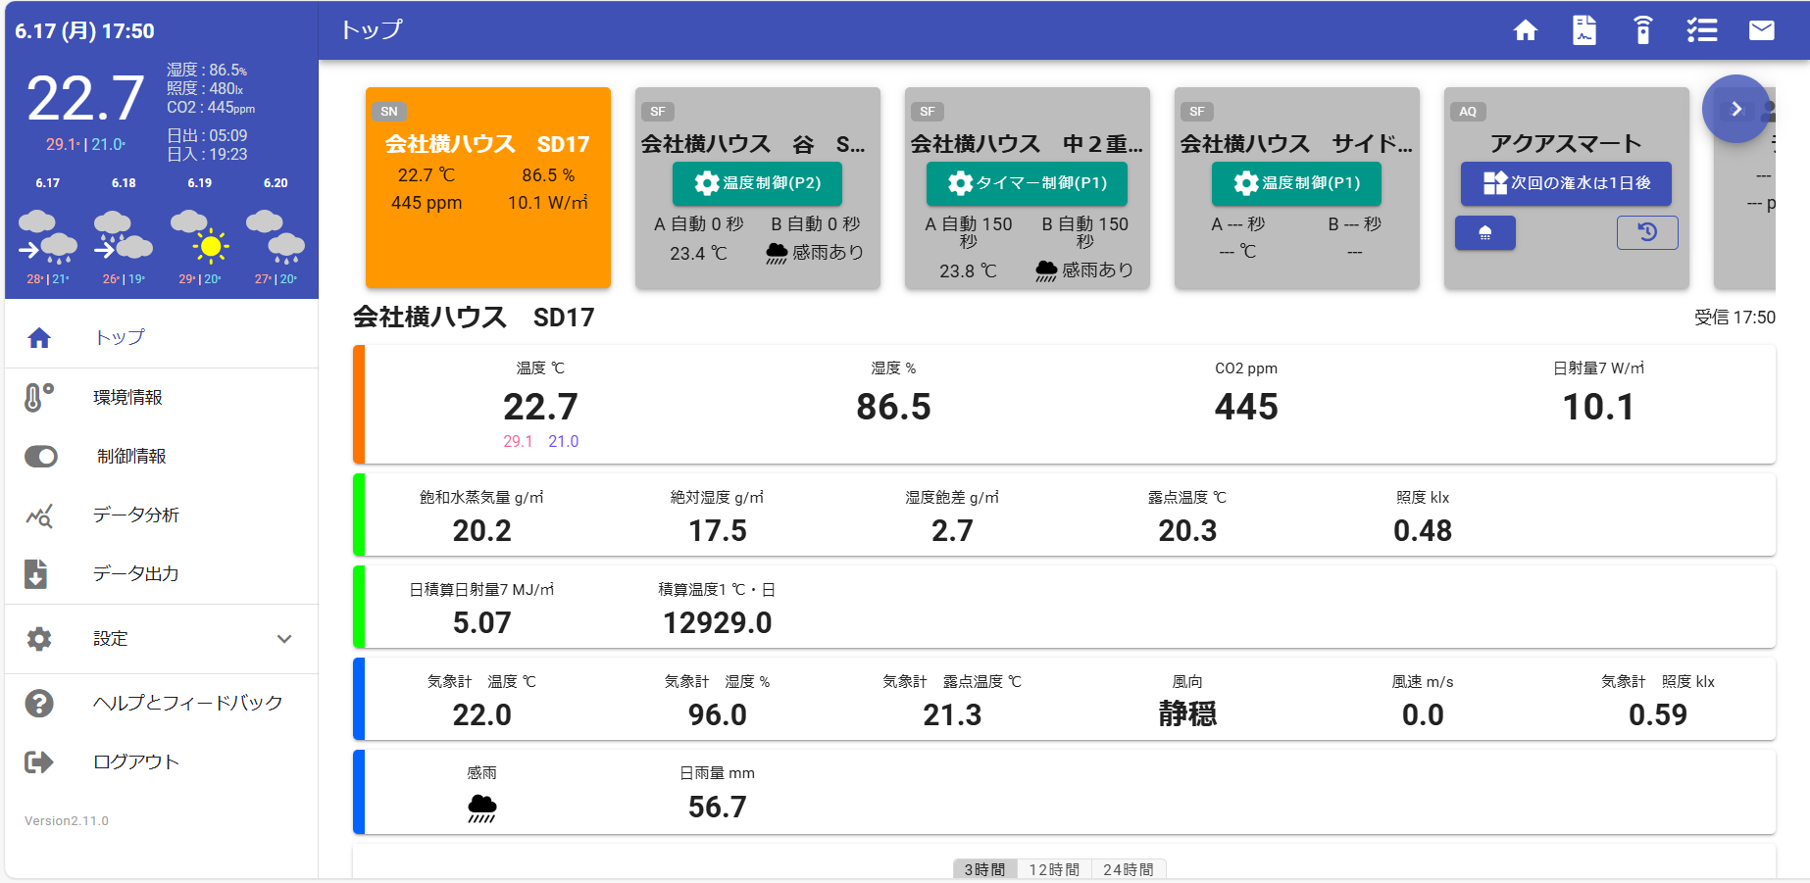Click the 6.20 weather forecast icon

click(276, 237)
